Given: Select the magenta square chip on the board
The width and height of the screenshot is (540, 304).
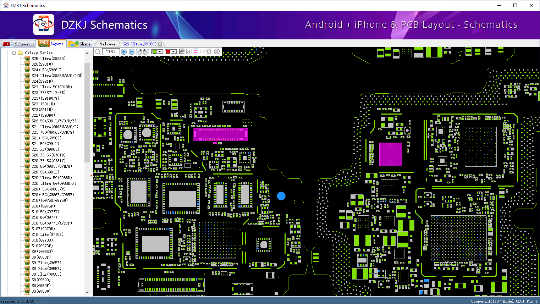Looking at the screenshot, I should point(391,154).
